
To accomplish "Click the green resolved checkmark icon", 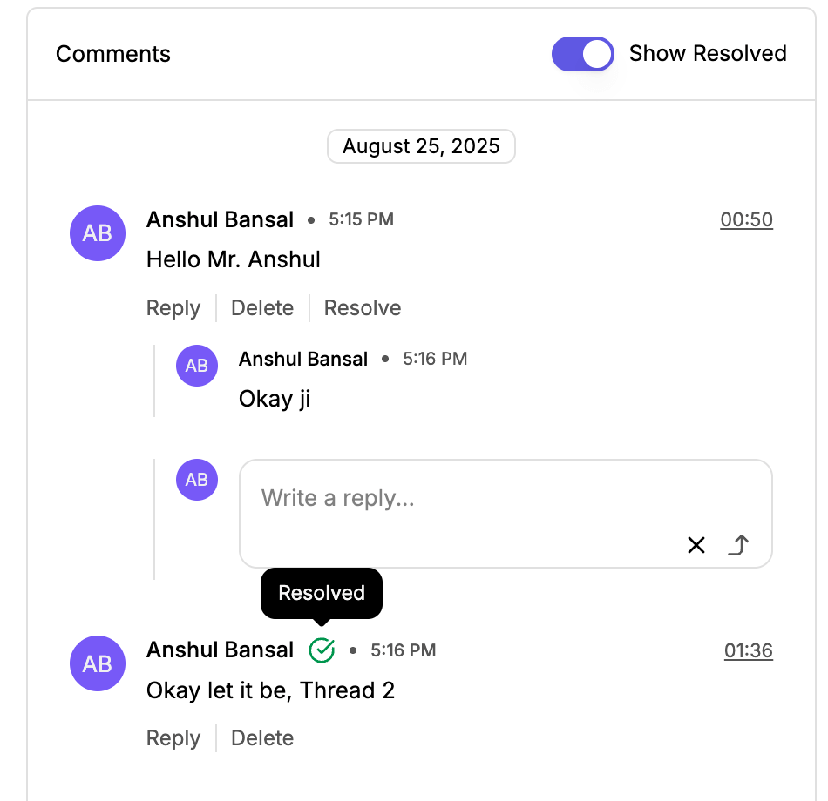I will 322,650.
